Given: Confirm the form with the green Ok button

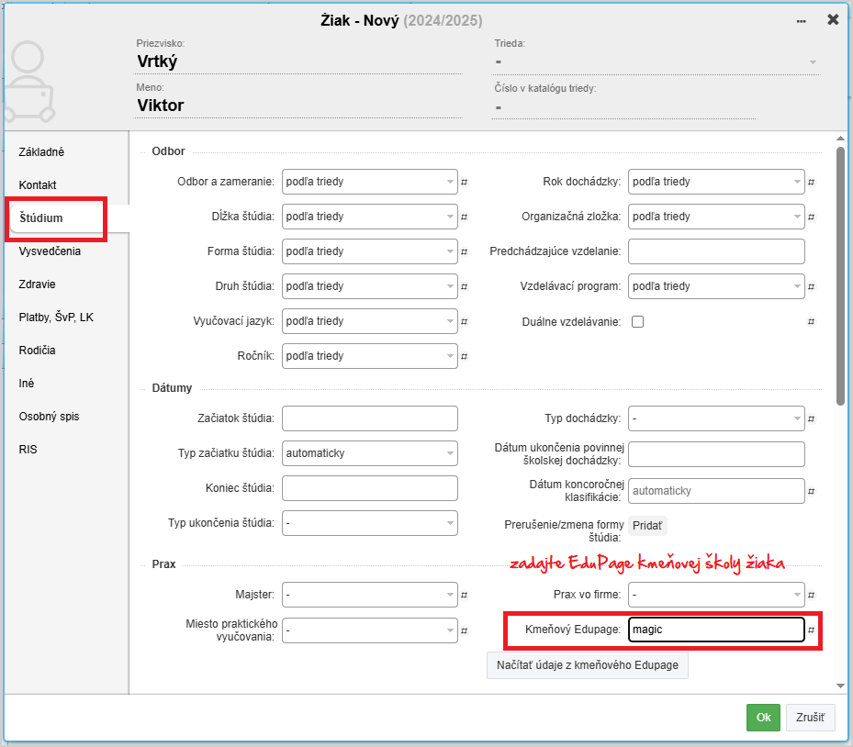Looking at the screenshot, I should coord(762,718).
